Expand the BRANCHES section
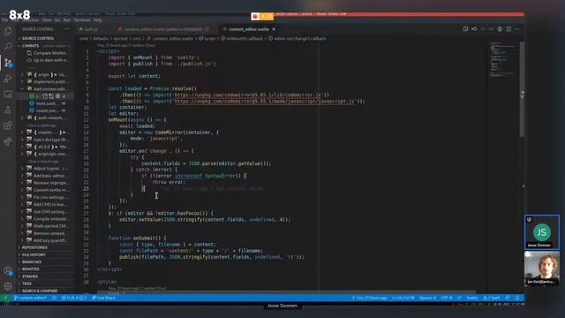The width and height of the screenshot is (565, 318). pos(45,262)
